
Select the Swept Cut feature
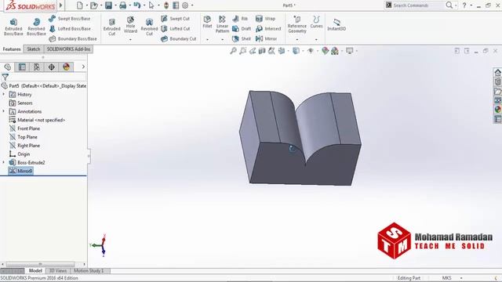point(175,19)
